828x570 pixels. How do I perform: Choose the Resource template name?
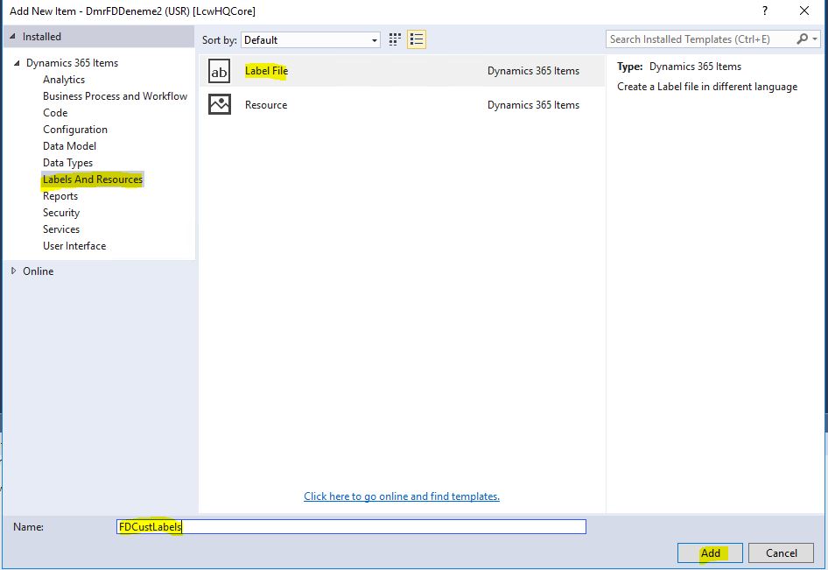pyautogui.click(x=266, y=104)
